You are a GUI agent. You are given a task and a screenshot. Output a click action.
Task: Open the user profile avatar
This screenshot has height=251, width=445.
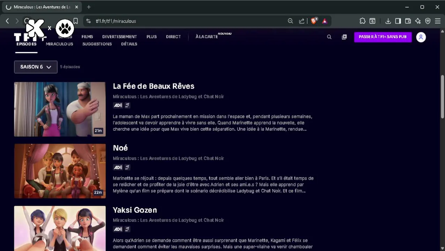coord(421,37)
